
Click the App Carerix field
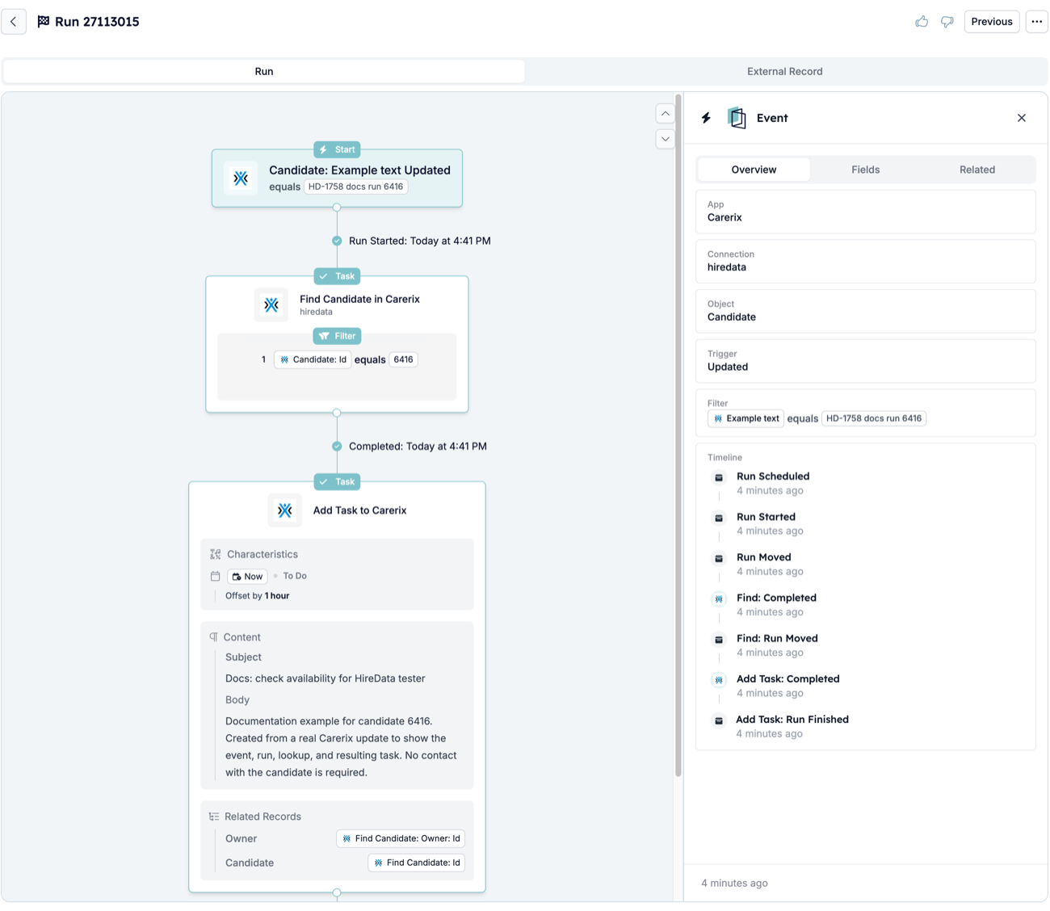click(865, 212)
